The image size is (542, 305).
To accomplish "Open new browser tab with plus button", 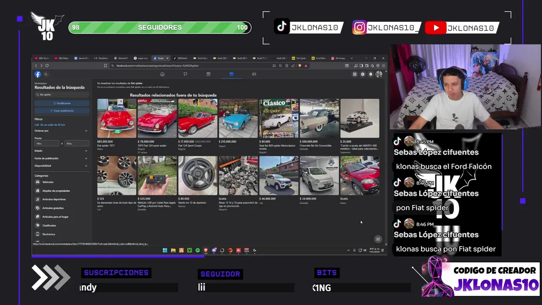I will click(x=352, y=58).
